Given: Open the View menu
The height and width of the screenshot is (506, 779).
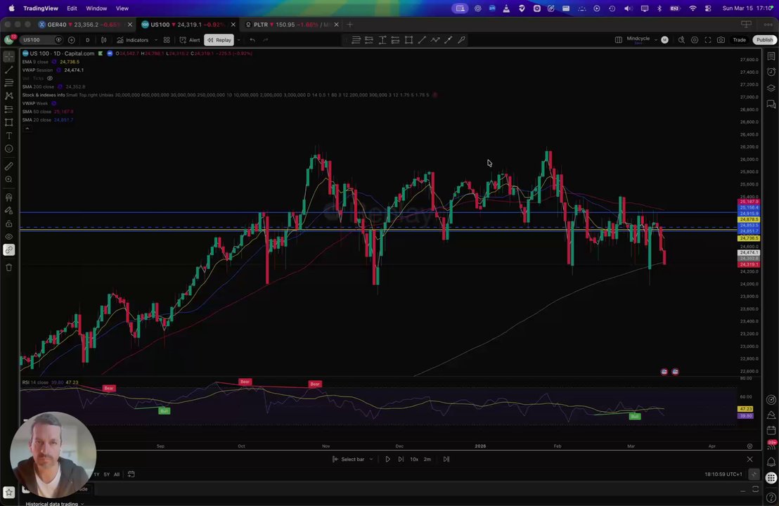Looking at the screenshot, I should [x=122, y=8].
